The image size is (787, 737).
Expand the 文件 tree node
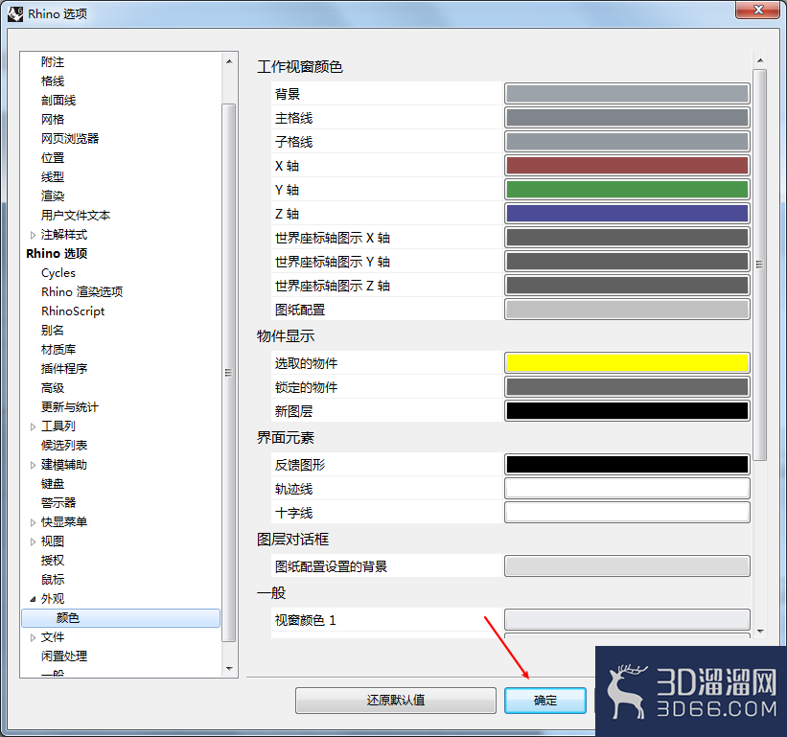(33, 637)
